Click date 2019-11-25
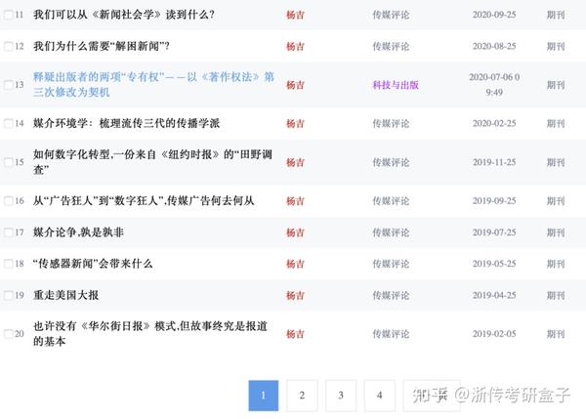Screen dimensions: 586x419 494,162
